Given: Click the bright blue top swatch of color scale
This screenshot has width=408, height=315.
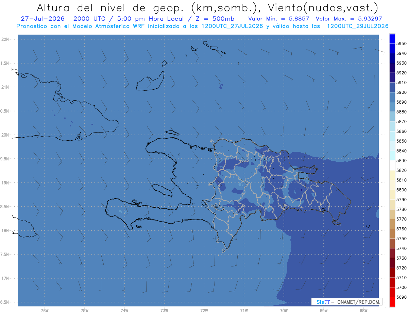Looking at the screenshot, I should [x=392, y=39].
